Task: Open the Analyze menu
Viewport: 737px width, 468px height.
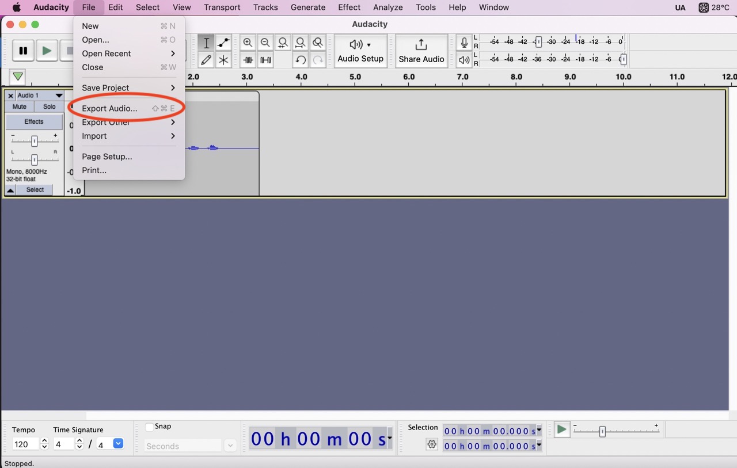Action: (388, 7)
